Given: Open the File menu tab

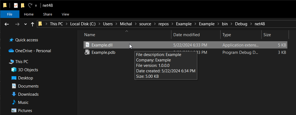Looking at the screenshot, I should point(10,14).
